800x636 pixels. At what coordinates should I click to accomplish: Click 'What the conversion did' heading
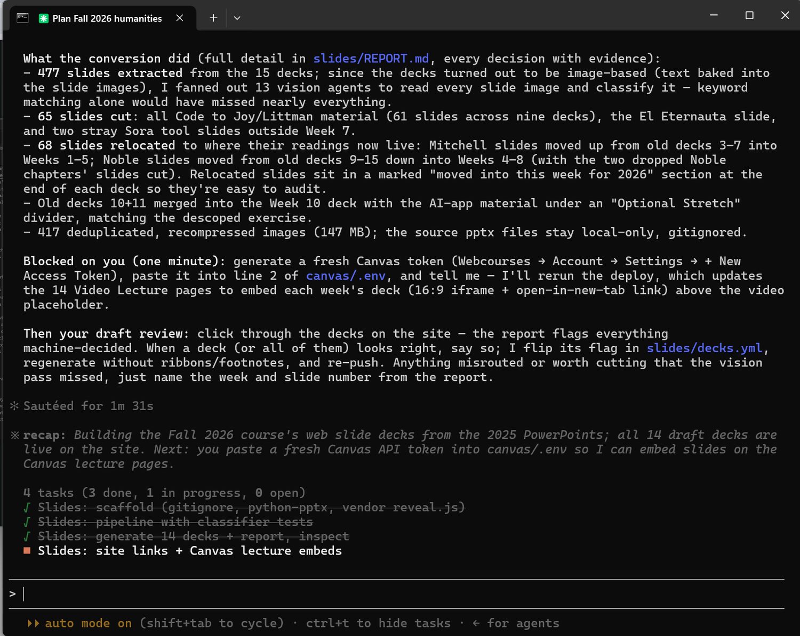[106, 59]
